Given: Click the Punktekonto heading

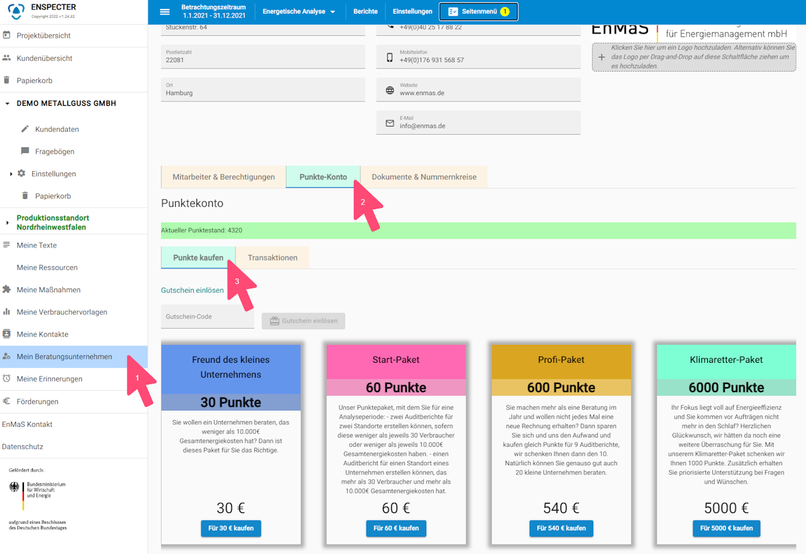Looking at the screenshot, I should tap(192, 203).
